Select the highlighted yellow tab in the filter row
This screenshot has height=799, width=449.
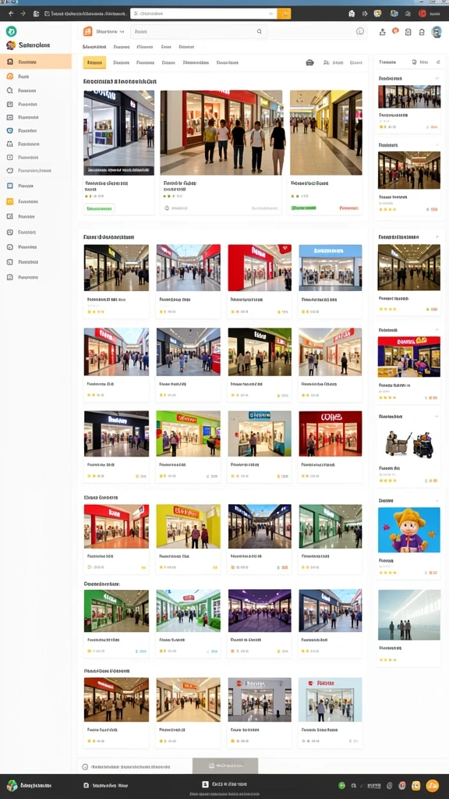click(x=94, y=62)
